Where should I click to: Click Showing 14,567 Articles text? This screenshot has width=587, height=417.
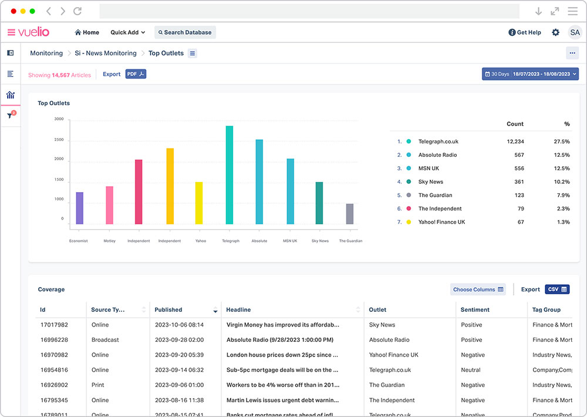click(59, 75)
